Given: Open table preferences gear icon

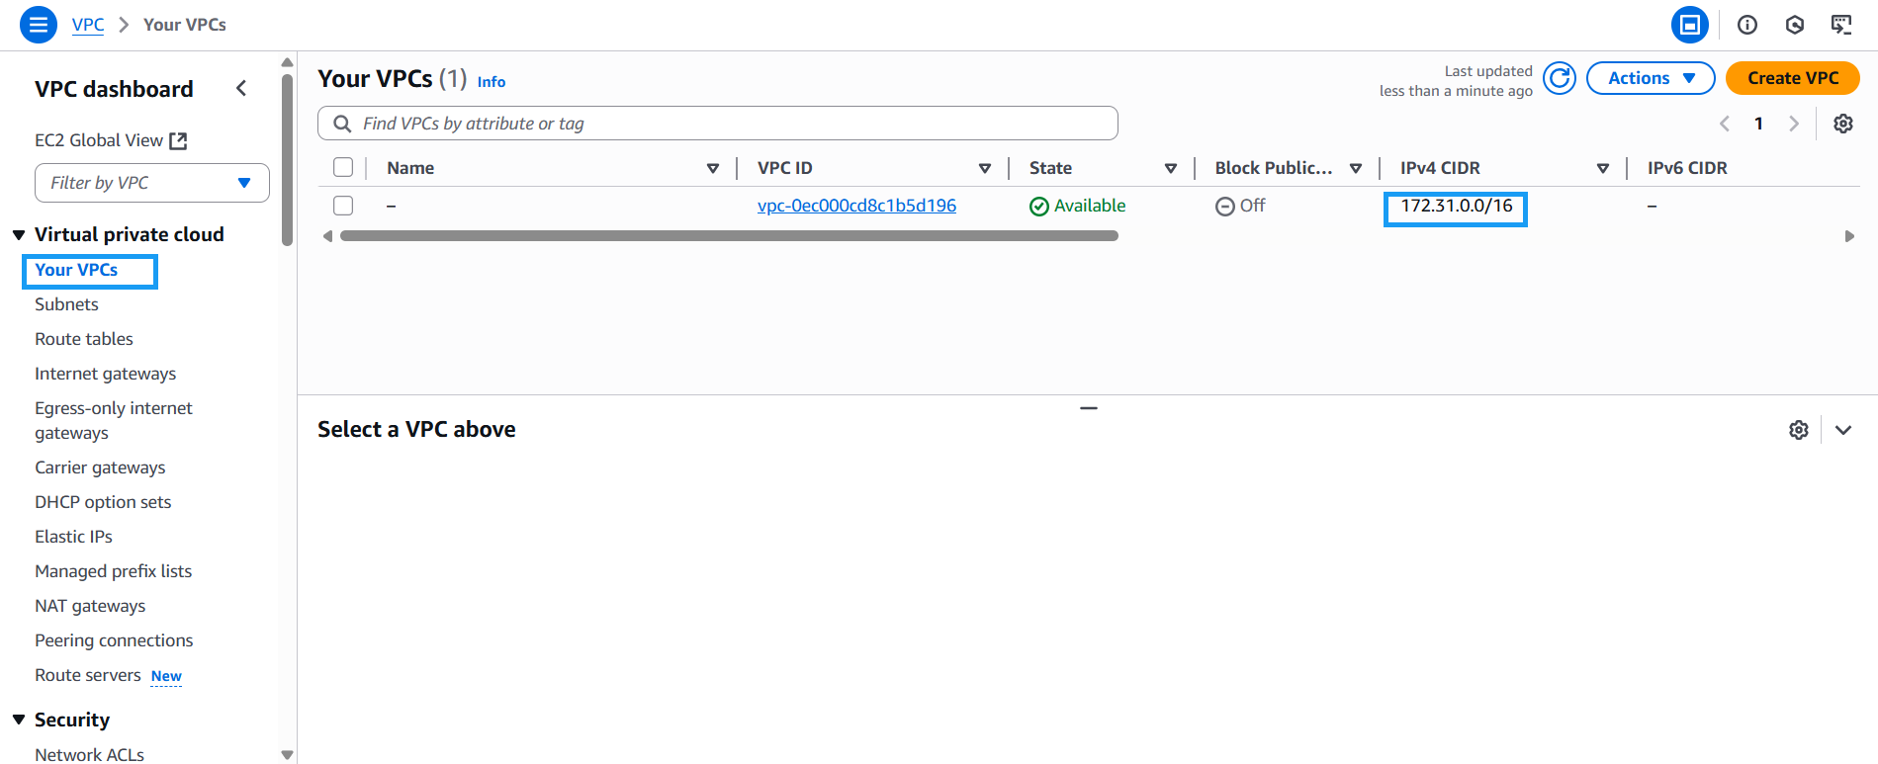Looking at the screenshot, I should (x=1843, y=124).
